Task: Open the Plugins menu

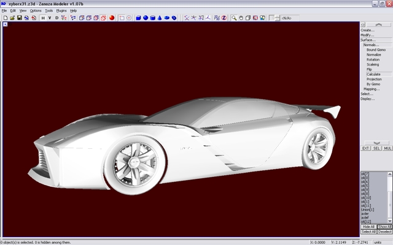Action: (x=61, y=10)
